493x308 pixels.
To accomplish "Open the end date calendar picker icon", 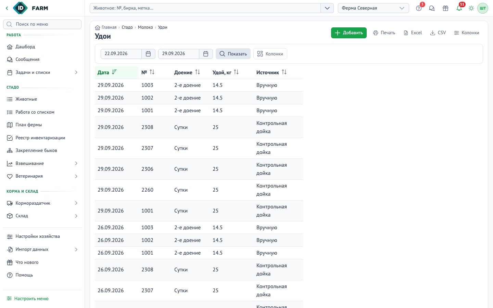I will pos(206,54).
